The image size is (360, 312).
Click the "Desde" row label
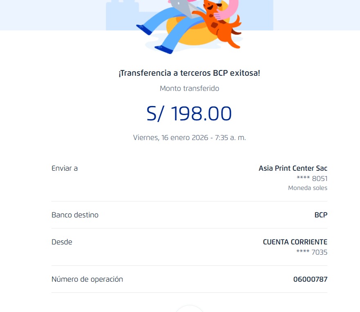tap(62, 242)
